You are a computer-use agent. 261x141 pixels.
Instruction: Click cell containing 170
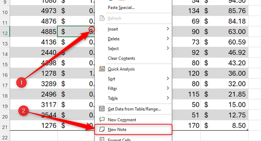pyautogui.click(x=186, y=125)
